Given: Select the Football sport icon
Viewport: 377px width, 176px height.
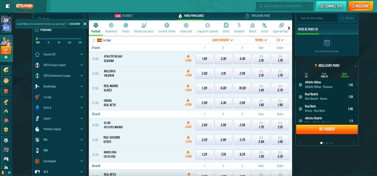Looking at the screenshot, I should 96,25.
